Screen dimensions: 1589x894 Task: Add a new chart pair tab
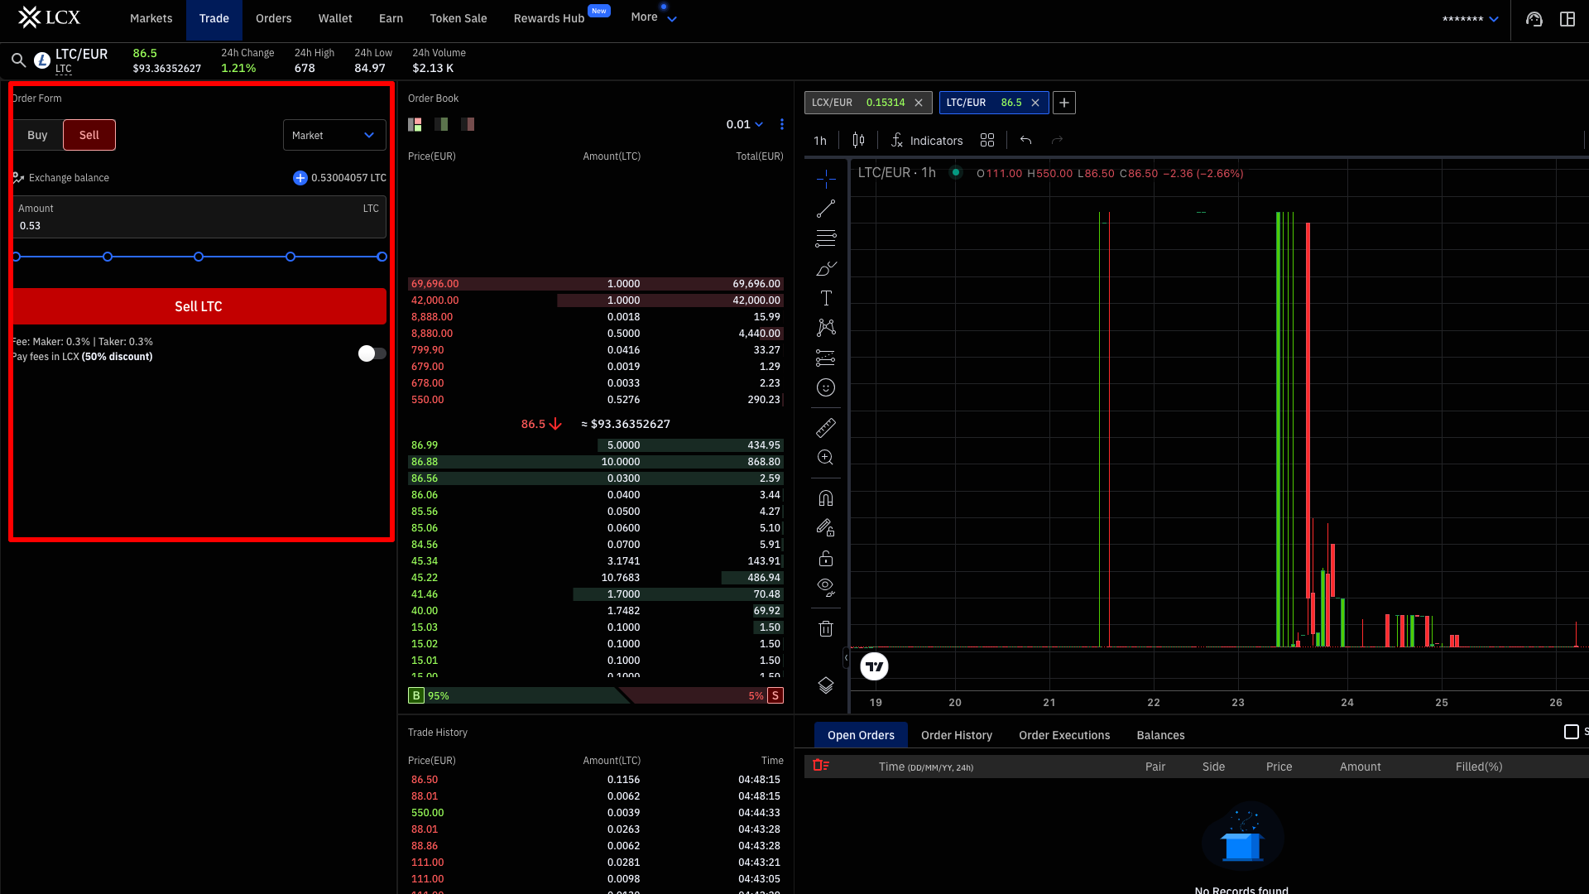(x=1064, y=103)
